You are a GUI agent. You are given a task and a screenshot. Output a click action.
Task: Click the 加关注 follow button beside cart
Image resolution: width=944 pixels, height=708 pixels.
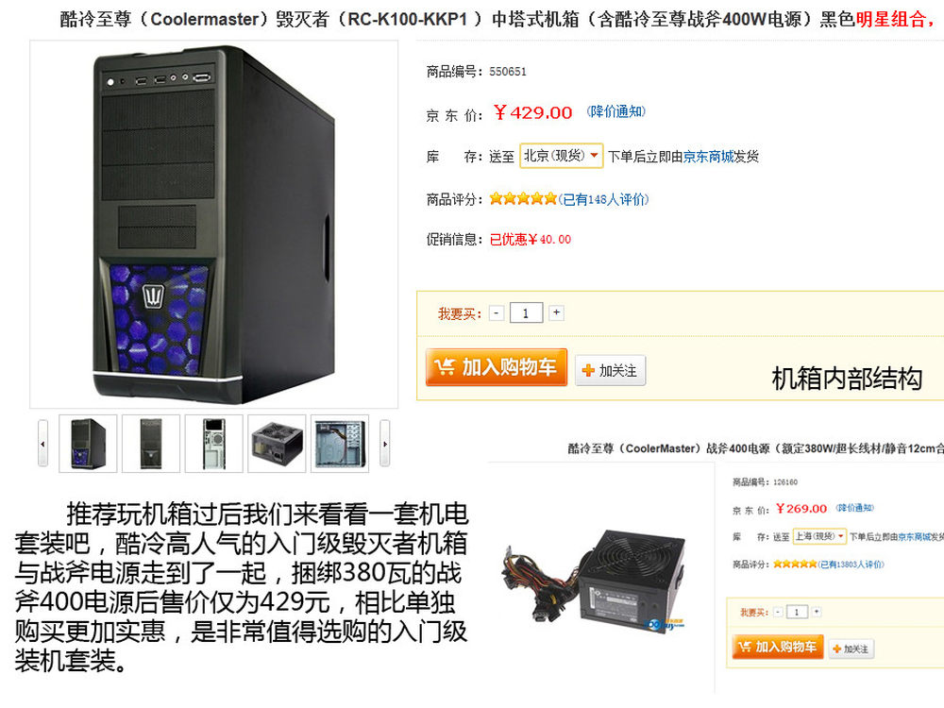click(x=611, y=370)
